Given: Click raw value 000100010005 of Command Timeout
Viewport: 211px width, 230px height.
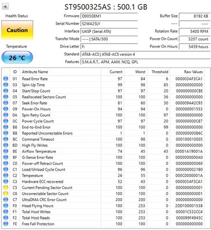Looking at the screenshot, I should (189, 139).
